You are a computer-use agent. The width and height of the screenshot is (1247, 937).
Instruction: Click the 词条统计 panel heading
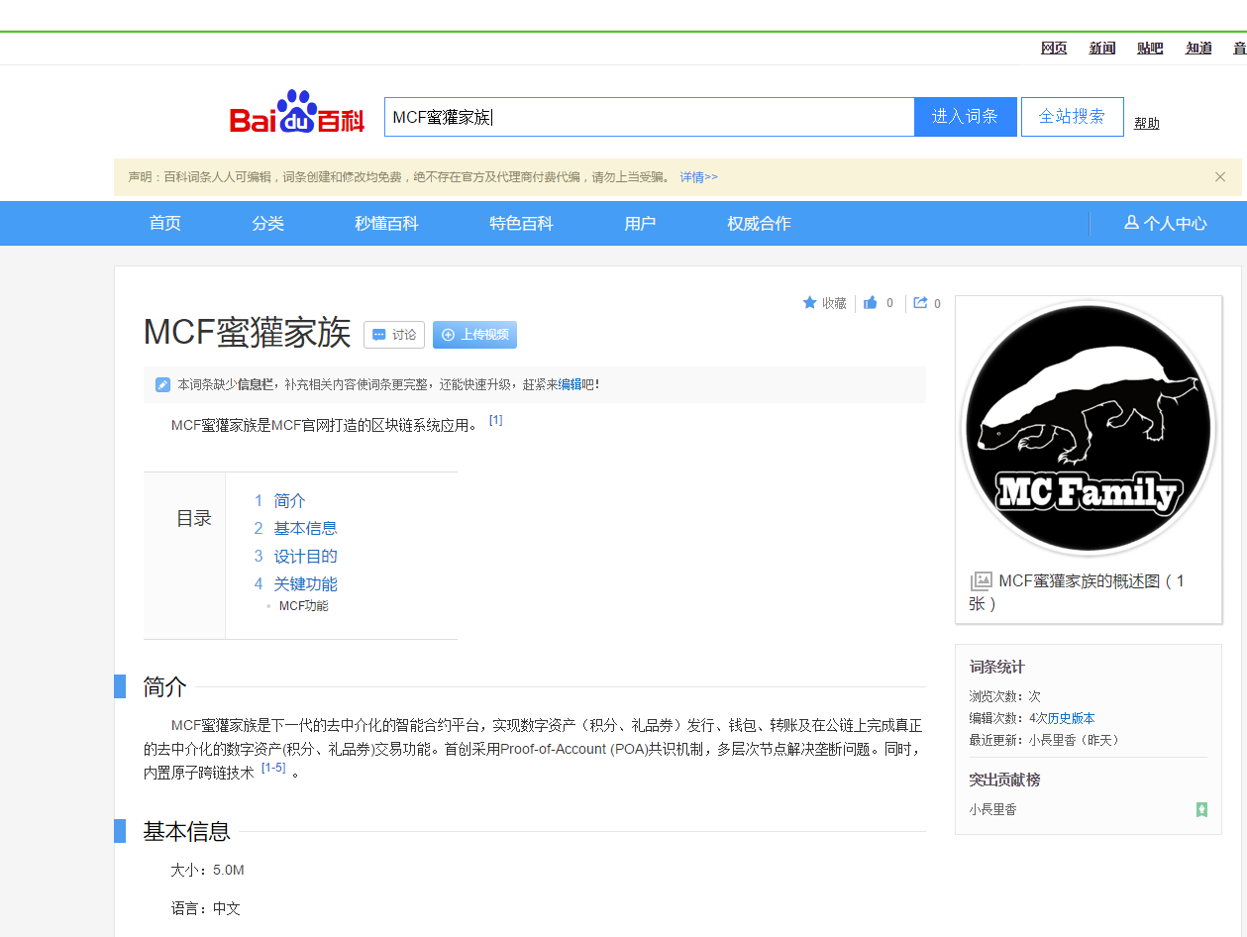(996, 668)
